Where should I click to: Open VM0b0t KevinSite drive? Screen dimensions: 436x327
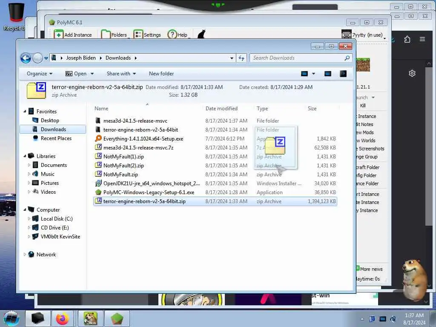click(60, 237)
